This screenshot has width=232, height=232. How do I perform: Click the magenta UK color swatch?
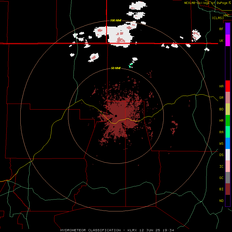pos(228,40)
